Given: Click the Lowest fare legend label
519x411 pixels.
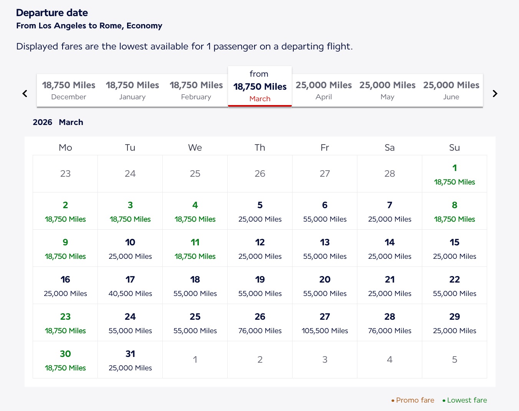Looking at the screenshot, I should pos(467,400).
